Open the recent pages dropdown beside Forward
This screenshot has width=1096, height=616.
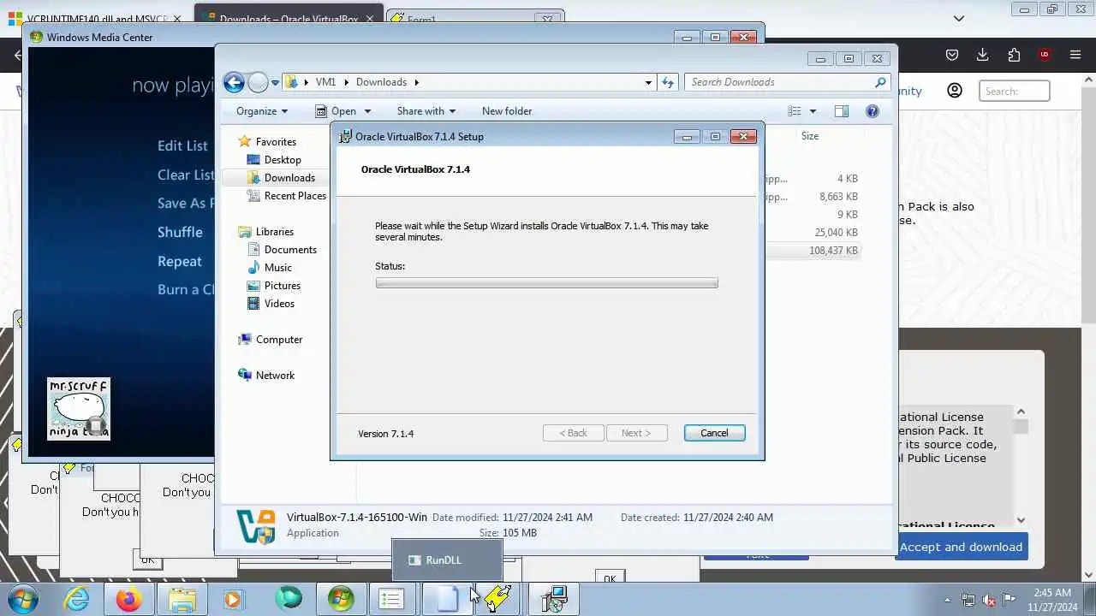(x=275, y=83)
